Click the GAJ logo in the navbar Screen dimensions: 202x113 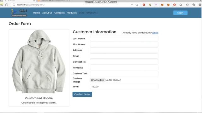point(19,13)
